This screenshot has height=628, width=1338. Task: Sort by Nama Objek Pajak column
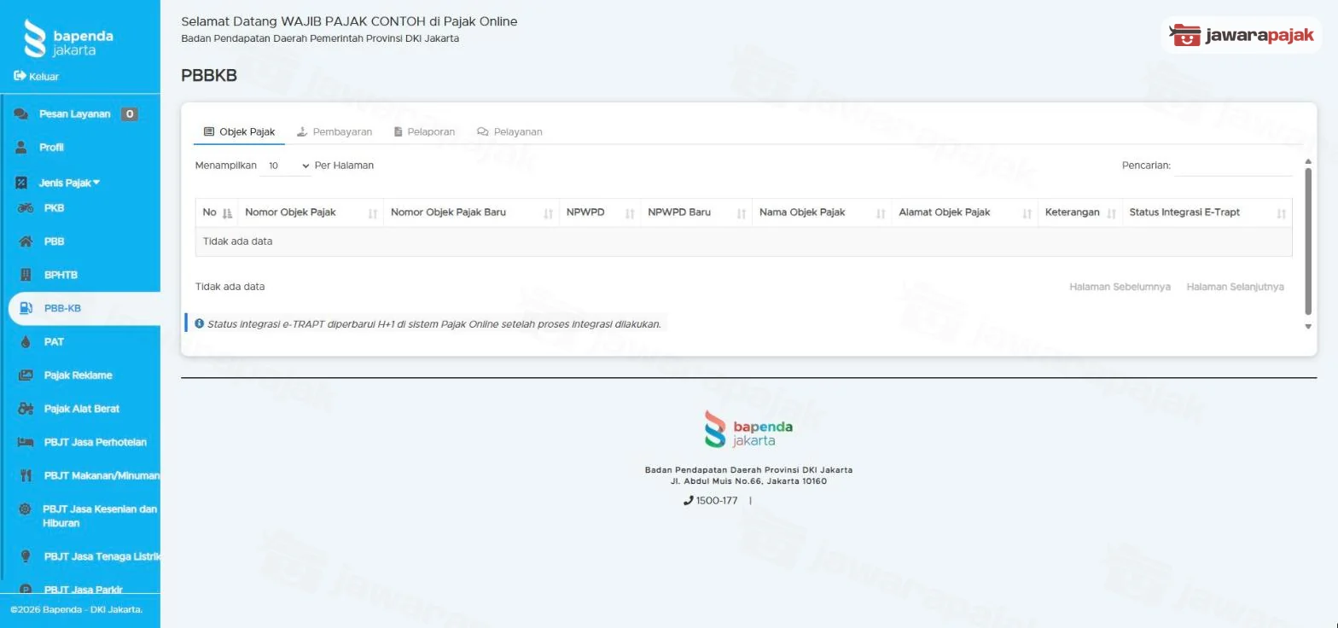tap(823, 212)
